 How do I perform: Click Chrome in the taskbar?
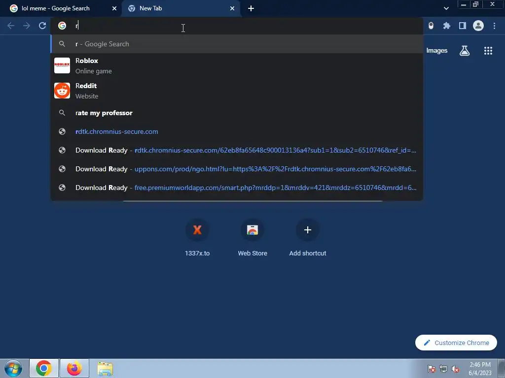44,368
